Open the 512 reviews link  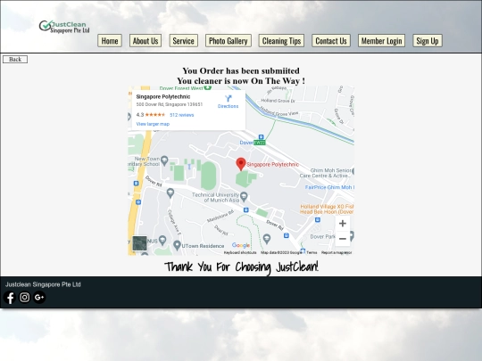pos(182,115)
